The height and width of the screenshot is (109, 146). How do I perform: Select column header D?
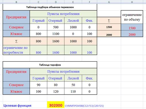(56, 2)
